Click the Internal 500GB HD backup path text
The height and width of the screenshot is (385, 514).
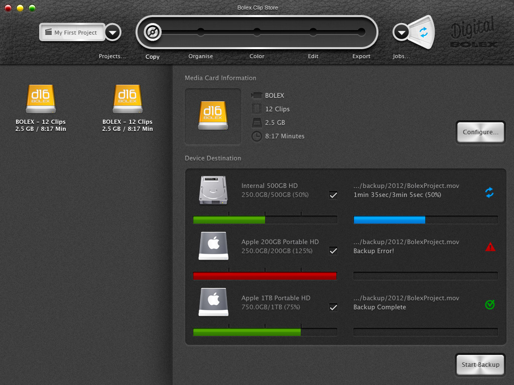coord(406,185)
